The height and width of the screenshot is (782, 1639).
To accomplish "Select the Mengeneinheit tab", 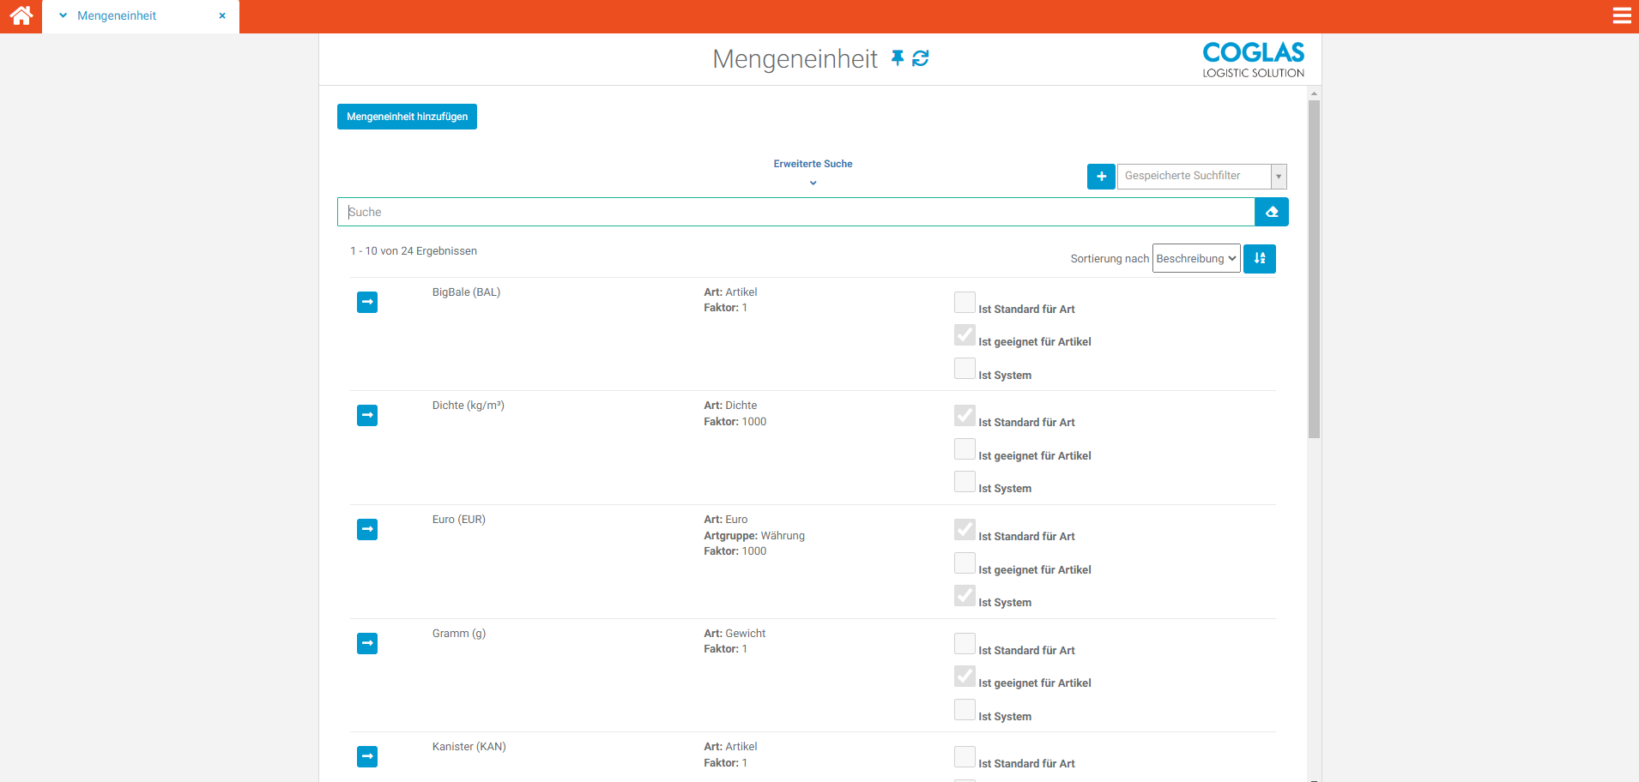I will (117, 16).
